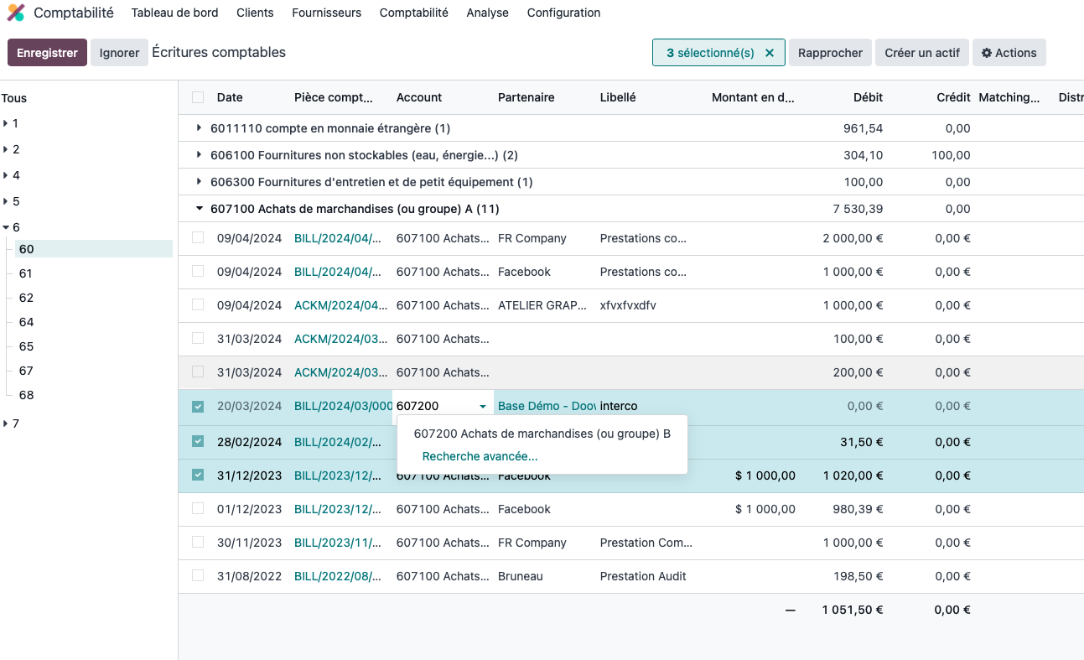Screen dimensions: 1084x660
Task: Select account category 65 in tree
Action: 26,346
